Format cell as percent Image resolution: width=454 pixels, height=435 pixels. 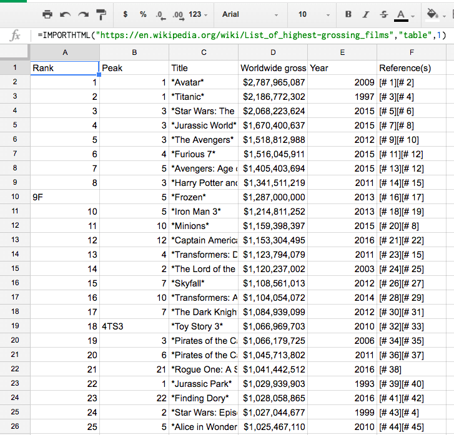pyautogui.click(x=143, y=14)
